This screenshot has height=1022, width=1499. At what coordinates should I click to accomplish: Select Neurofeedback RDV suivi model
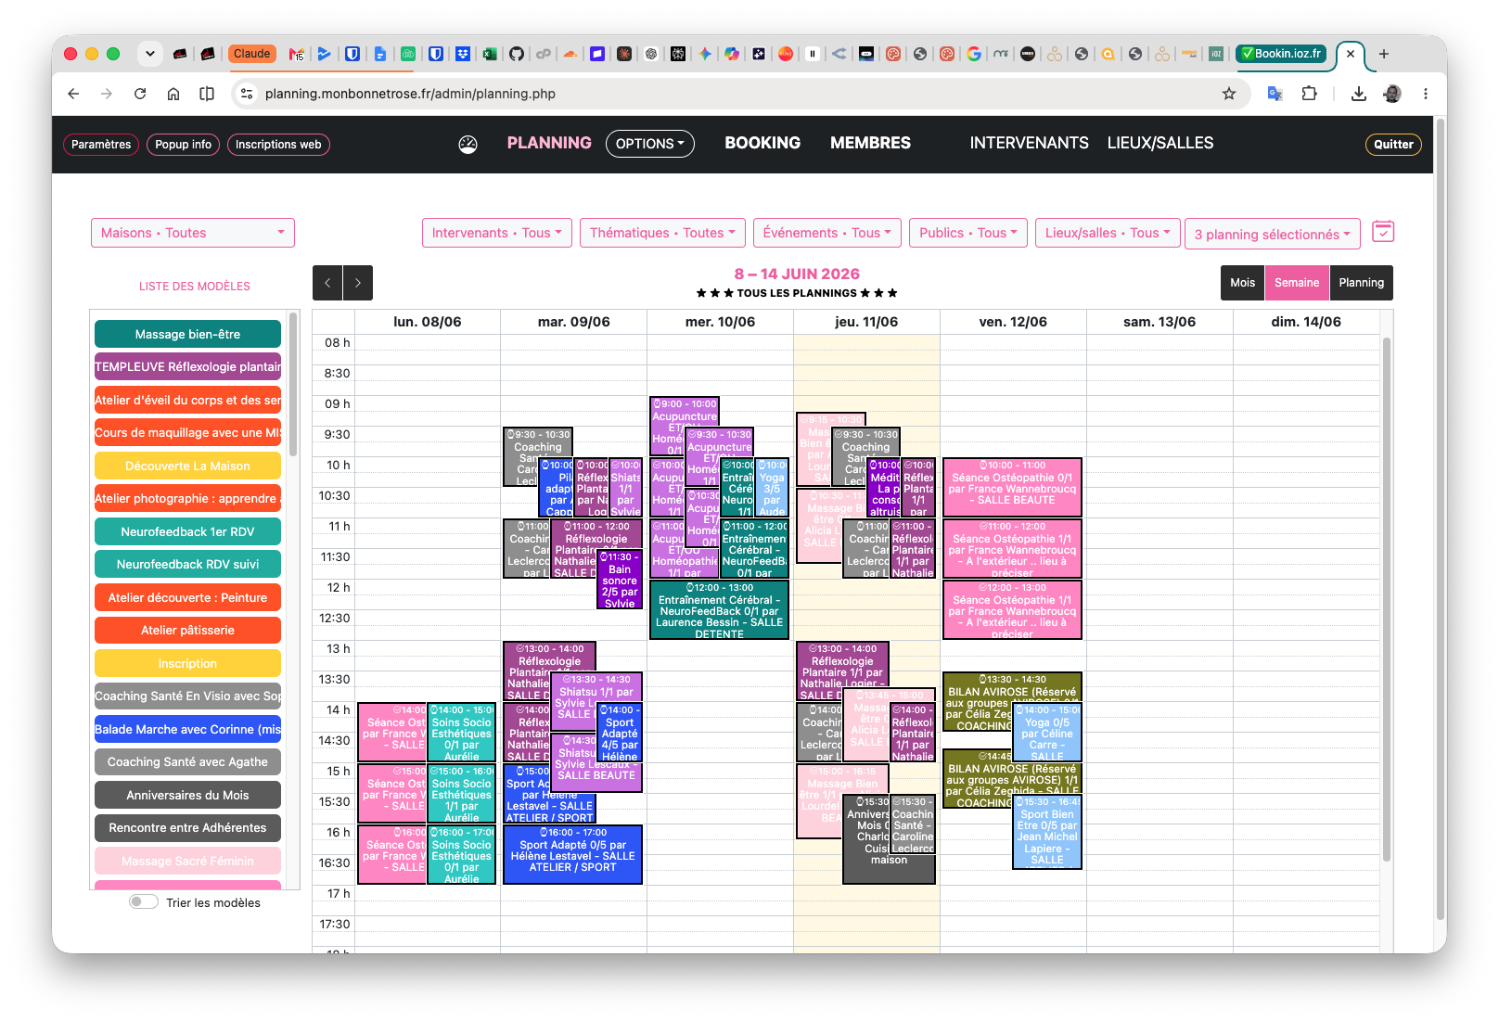(187, 564)
